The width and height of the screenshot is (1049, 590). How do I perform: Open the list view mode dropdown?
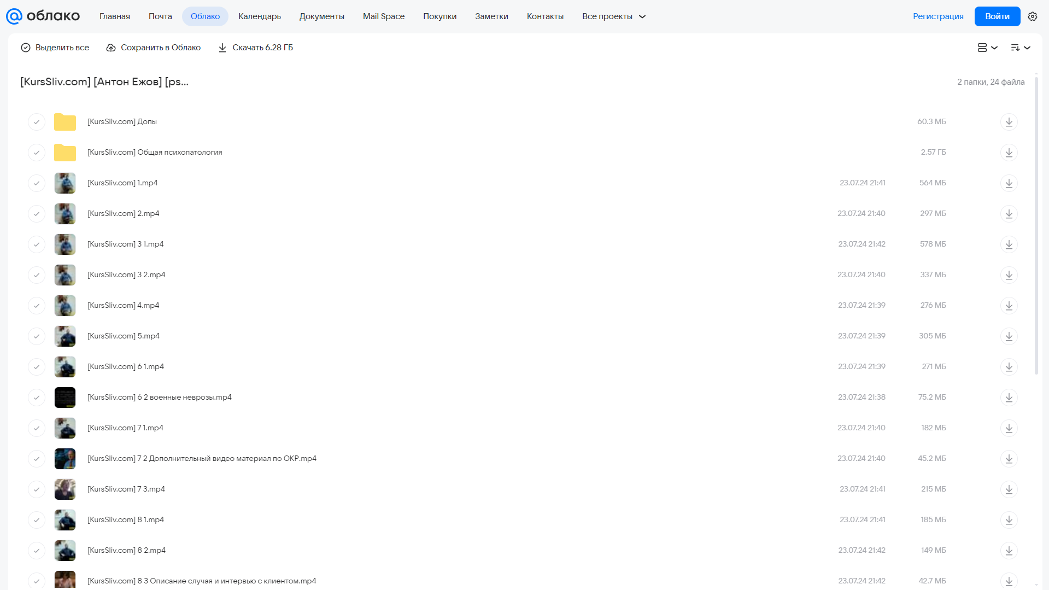coord(987,48)
